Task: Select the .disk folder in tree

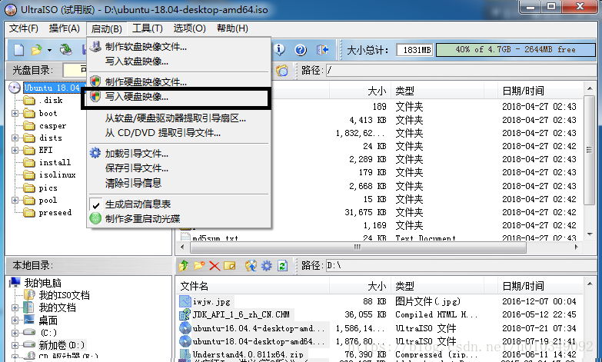Action: [50, 101]
